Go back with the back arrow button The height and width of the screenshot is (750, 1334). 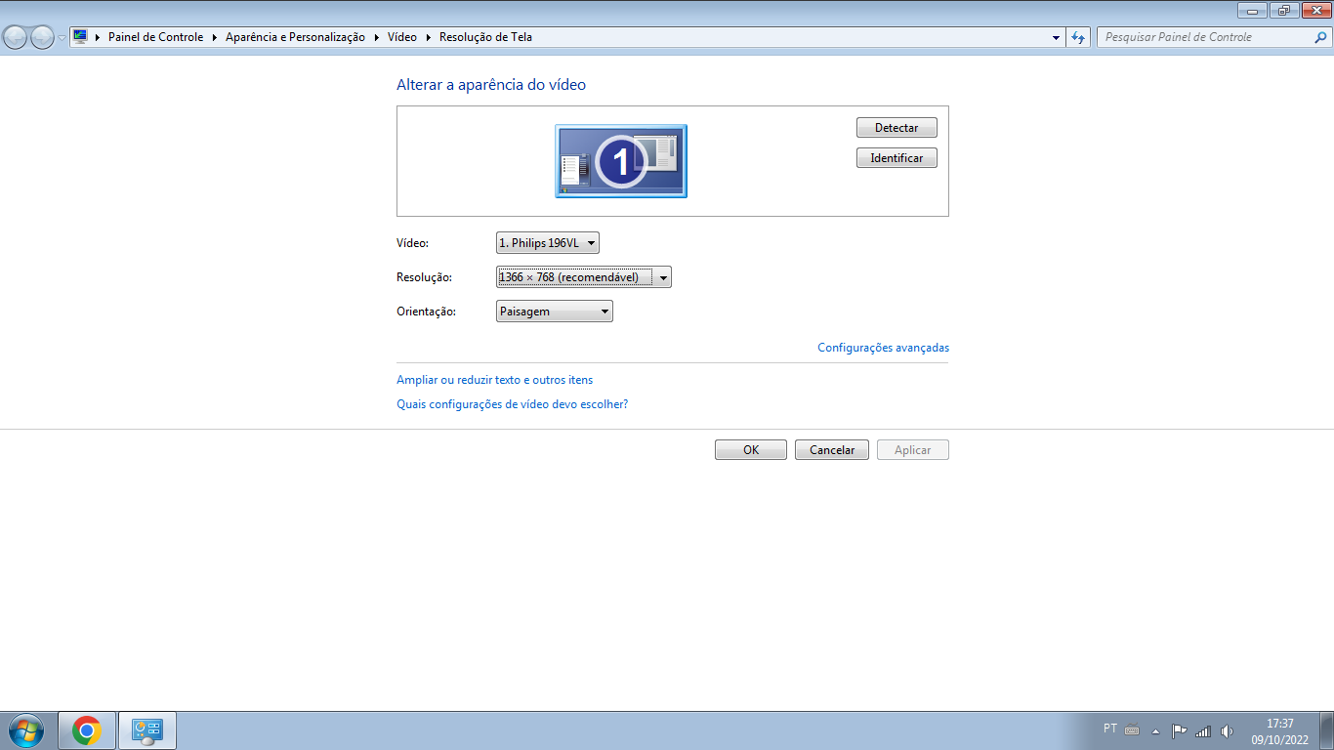pos(16,37)
